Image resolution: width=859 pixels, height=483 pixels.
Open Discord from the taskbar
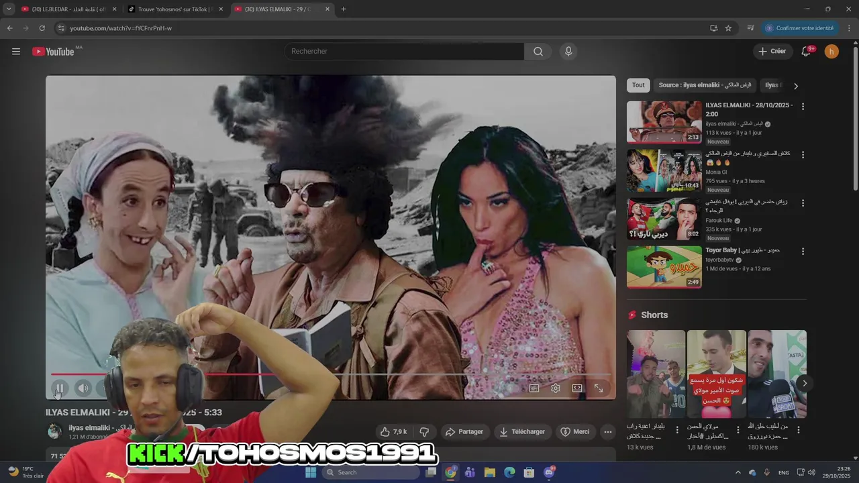click(549, 472)
